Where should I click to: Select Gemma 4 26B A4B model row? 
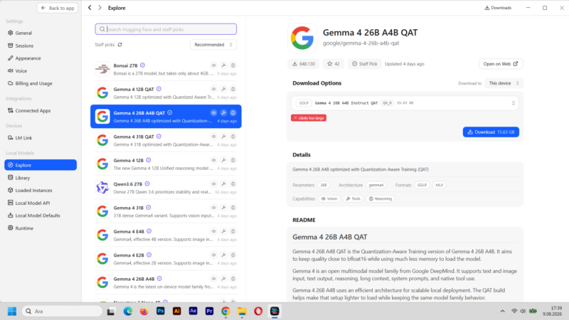[x=166, y=282]
